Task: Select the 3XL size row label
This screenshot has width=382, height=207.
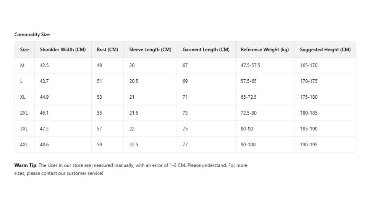Action: [24, 129]
